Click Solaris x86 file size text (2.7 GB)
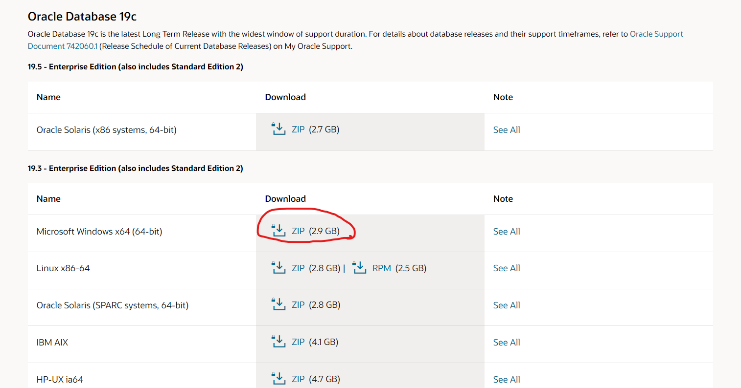 coord(324,129)
